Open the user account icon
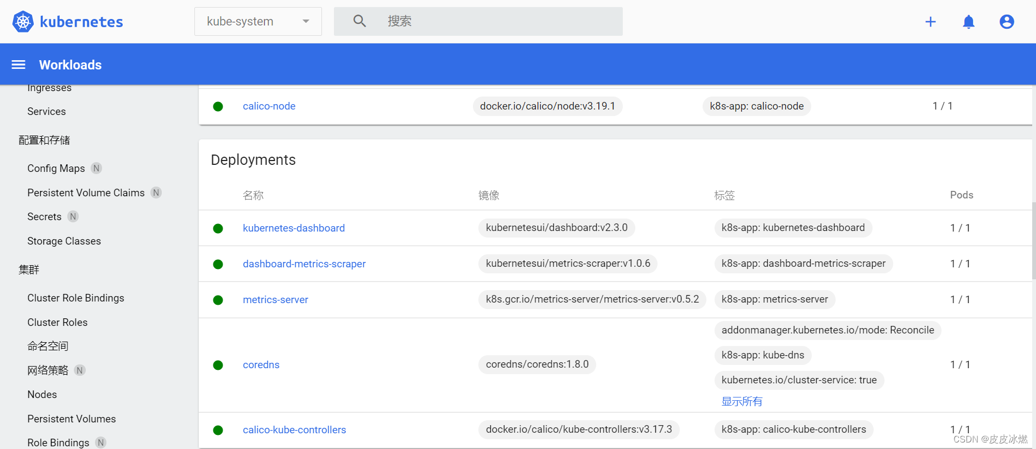The image size is (1036, 449). point(1007,22)
